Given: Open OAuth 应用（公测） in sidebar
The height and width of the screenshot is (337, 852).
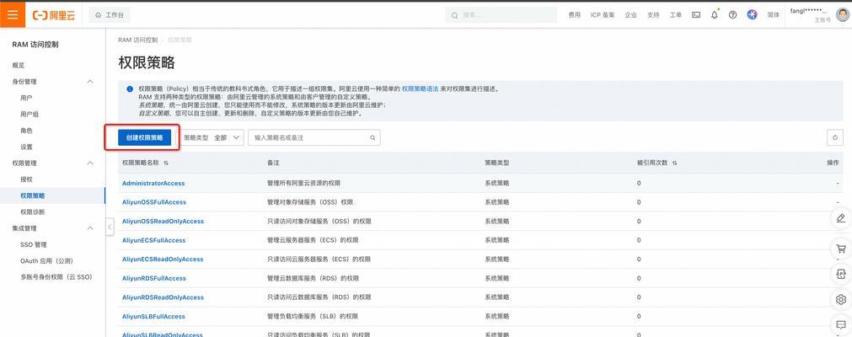Looking at the screenshot, I should click(x=46, y=261).
